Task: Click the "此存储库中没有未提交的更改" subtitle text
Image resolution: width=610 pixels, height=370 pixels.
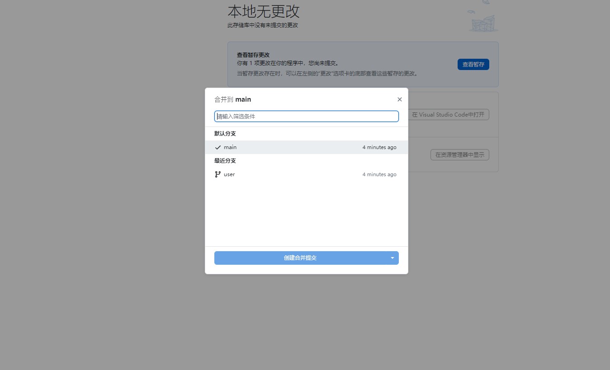Action: pyautogui.click(x=262, y=25)
